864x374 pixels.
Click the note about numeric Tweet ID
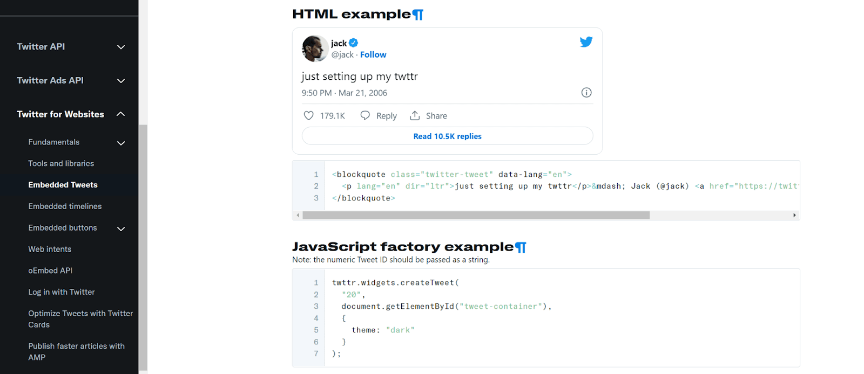tap(391, 260)
